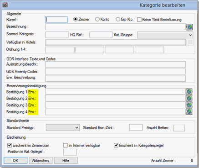The image size is (199, 168).
Task: Focus the Kürzel input field
Action: pyautogui.click(x=56, y=20)
